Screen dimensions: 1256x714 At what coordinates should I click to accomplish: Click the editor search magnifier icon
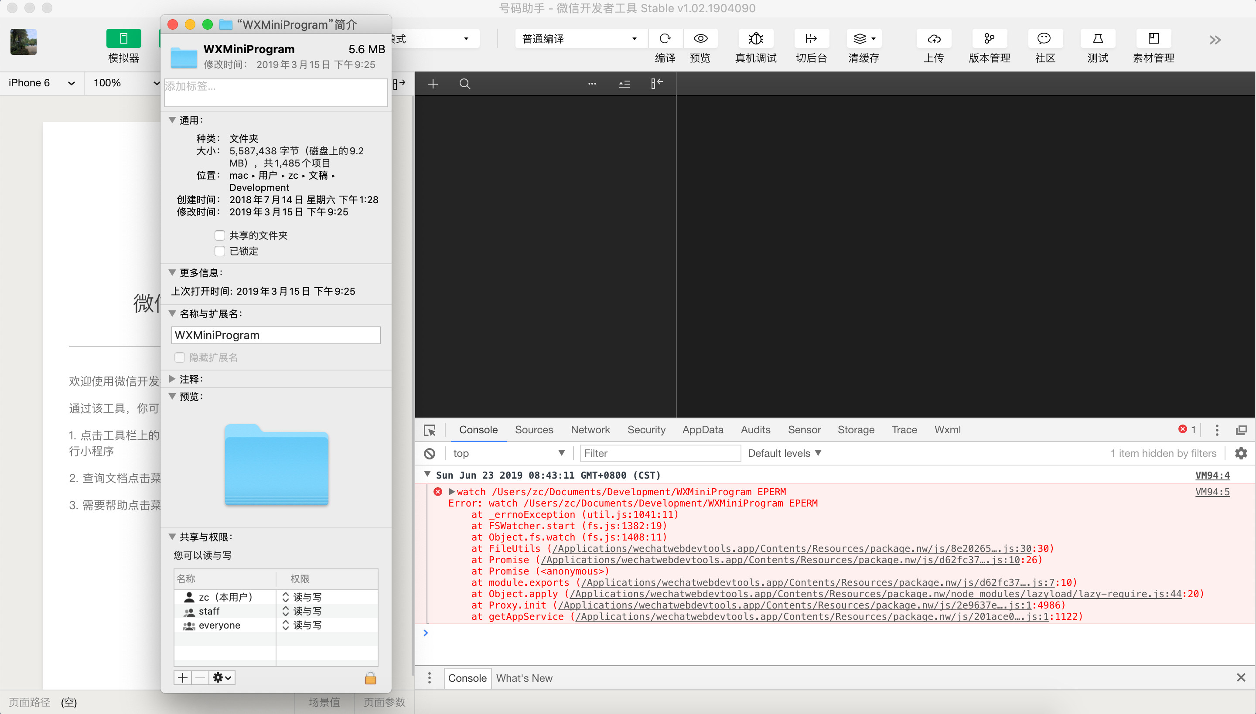click(464, 84)
